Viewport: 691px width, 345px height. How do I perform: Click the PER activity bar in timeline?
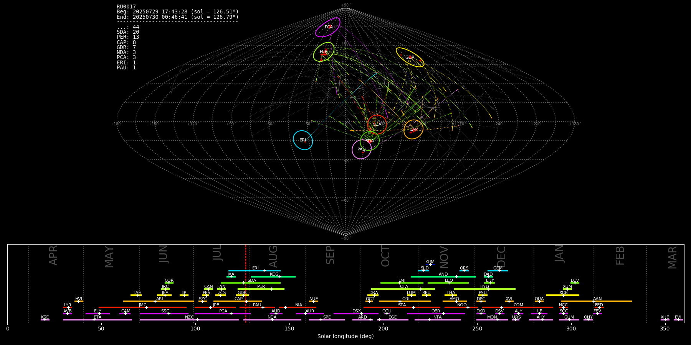point(261,289)
